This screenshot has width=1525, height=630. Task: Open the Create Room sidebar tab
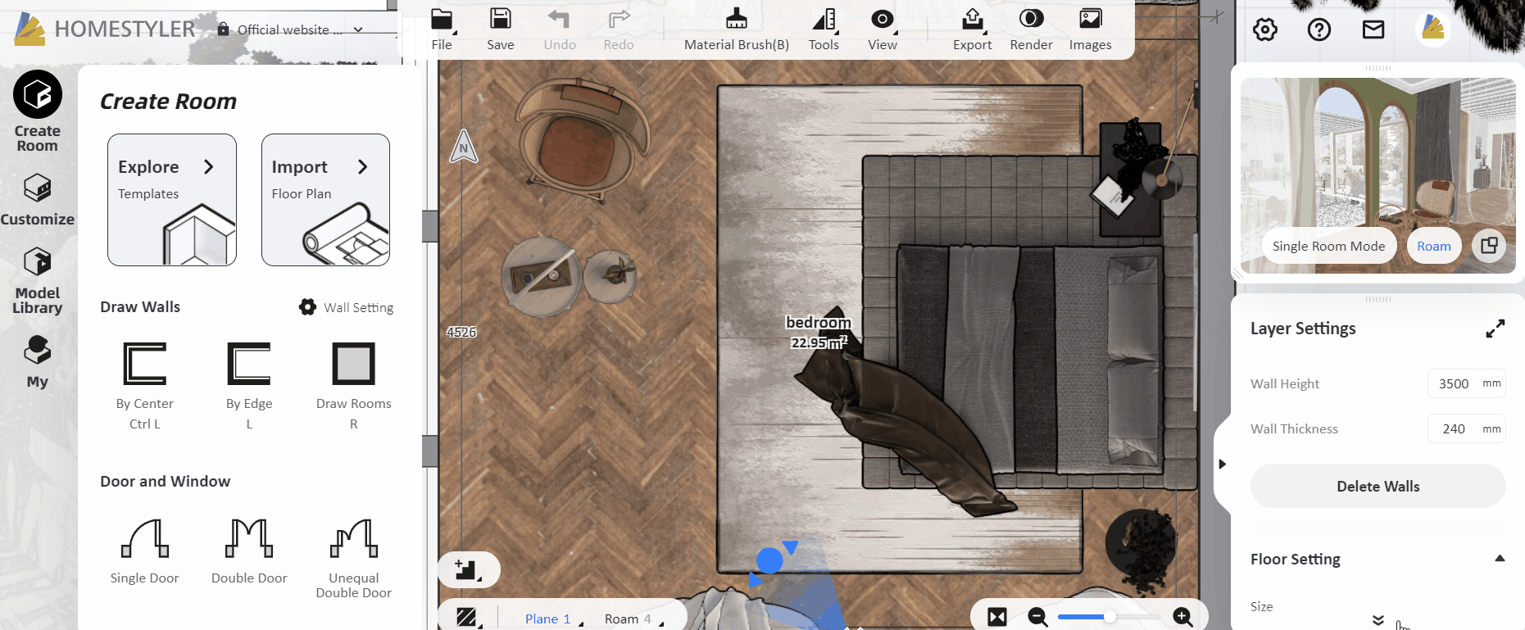click(x=38, y=111)
